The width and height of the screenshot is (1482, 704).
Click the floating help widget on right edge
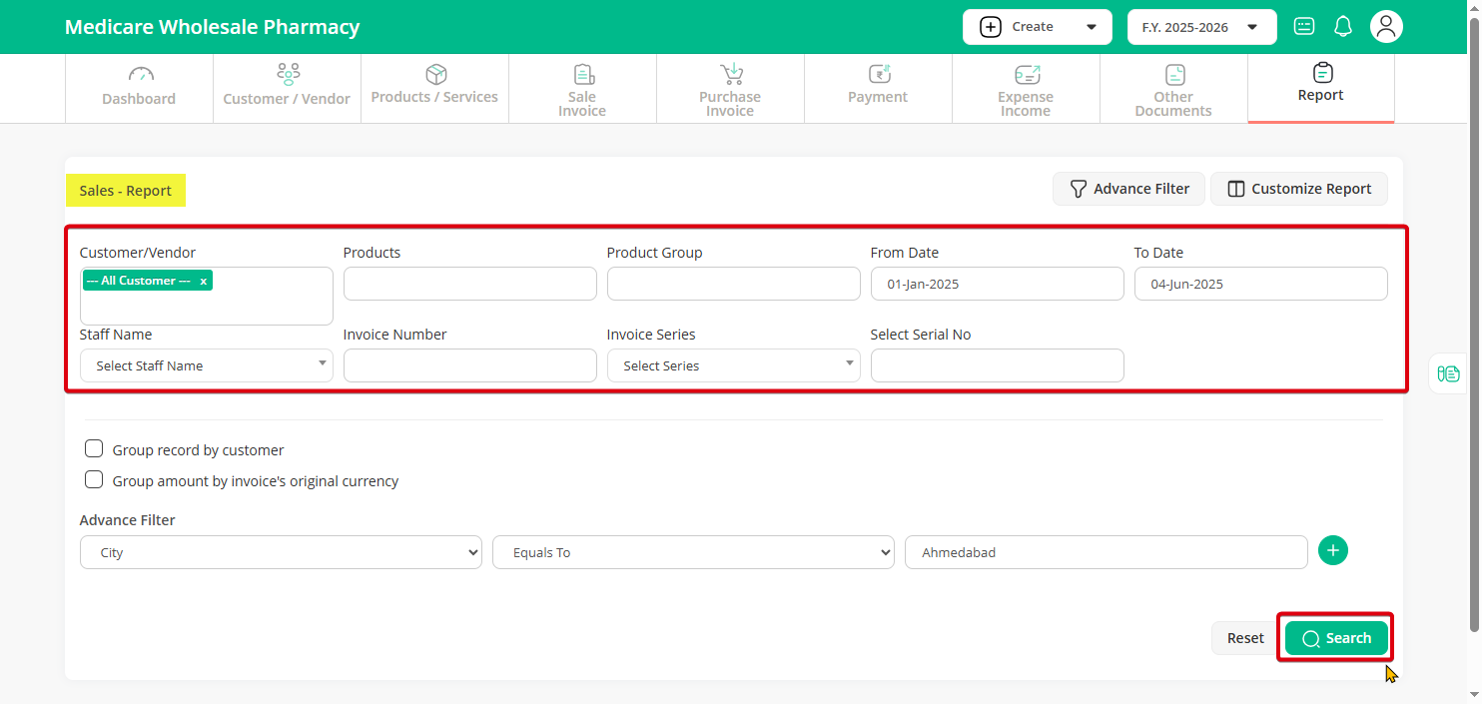[1448, 373]
